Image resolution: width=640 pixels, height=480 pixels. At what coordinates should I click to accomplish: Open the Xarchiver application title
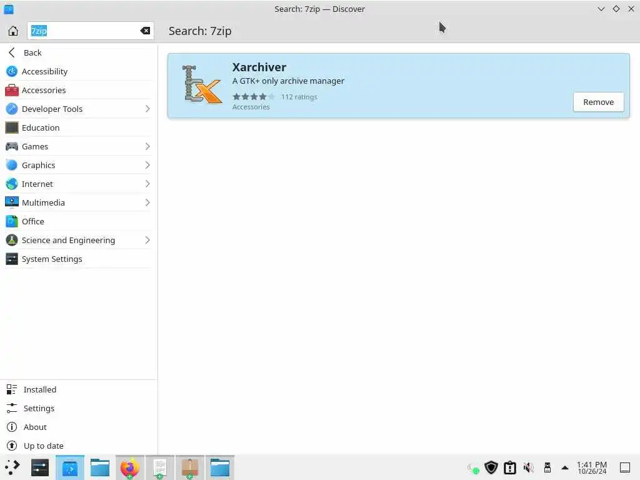[259, 67]
